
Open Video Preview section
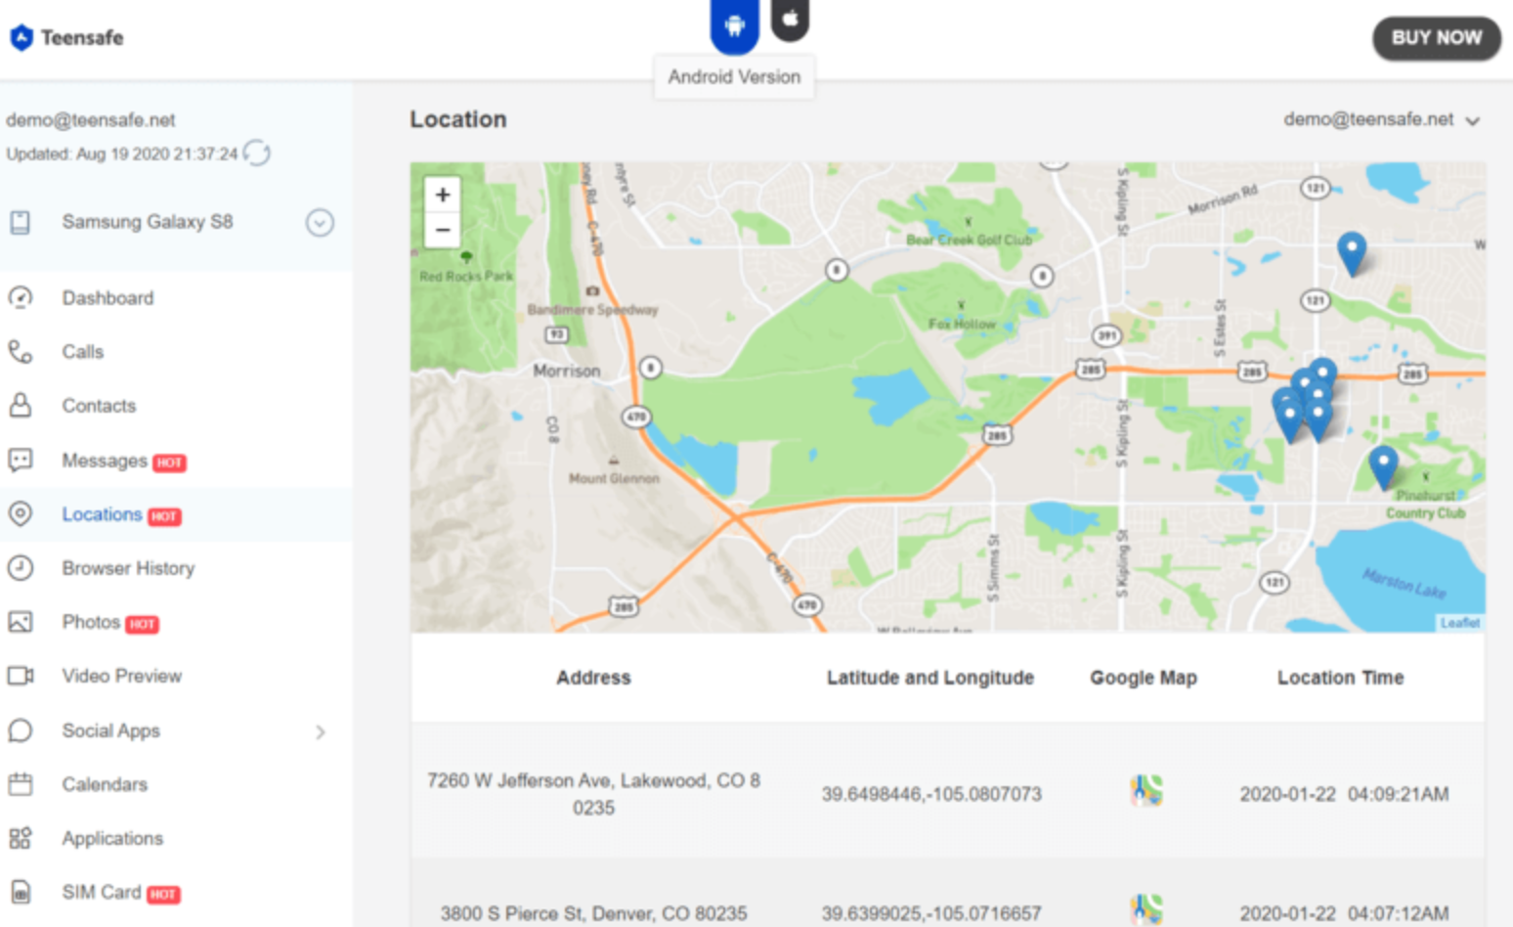pyautogui.click(x=121, y=676)
